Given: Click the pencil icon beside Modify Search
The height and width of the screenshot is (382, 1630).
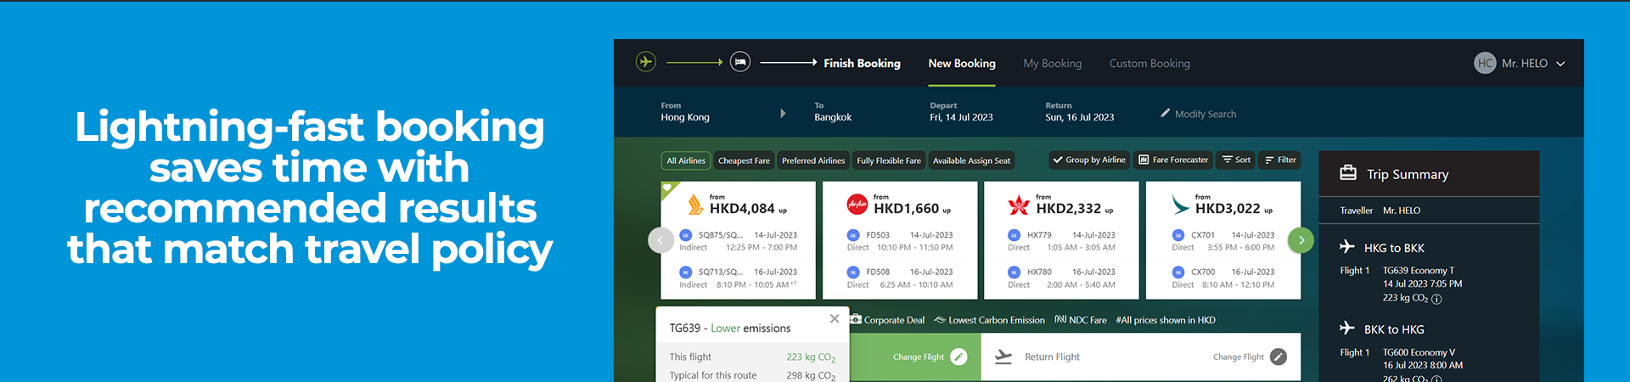Looking at the screenshot, I should click(x=1166, y=113).
